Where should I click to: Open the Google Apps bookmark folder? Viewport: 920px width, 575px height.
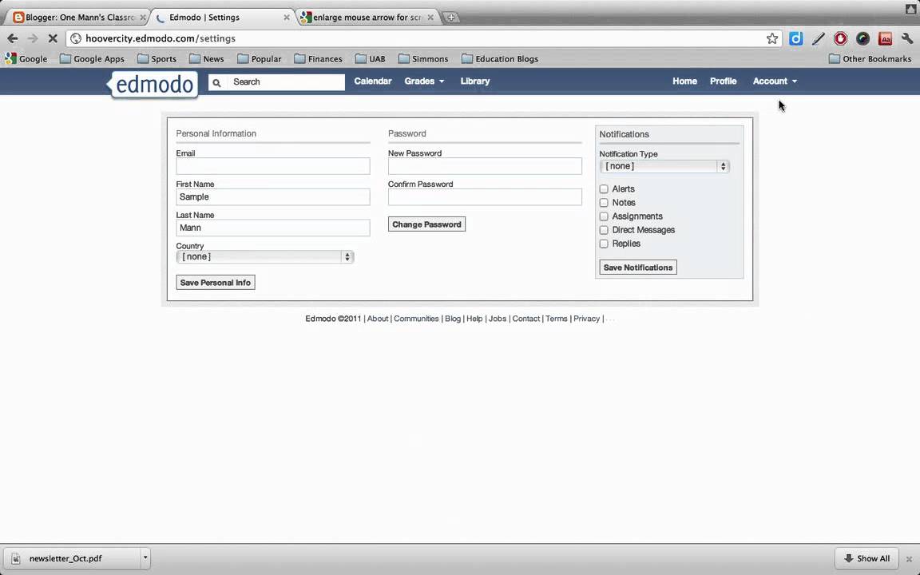coord(92,58)
